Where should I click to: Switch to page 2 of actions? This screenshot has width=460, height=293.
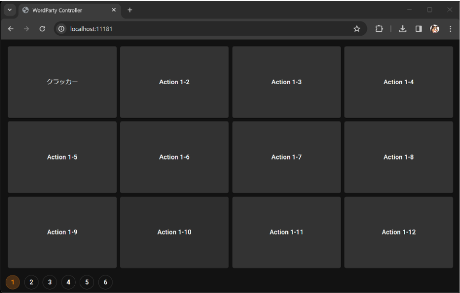pyautogui.click(x=31, y=282)
